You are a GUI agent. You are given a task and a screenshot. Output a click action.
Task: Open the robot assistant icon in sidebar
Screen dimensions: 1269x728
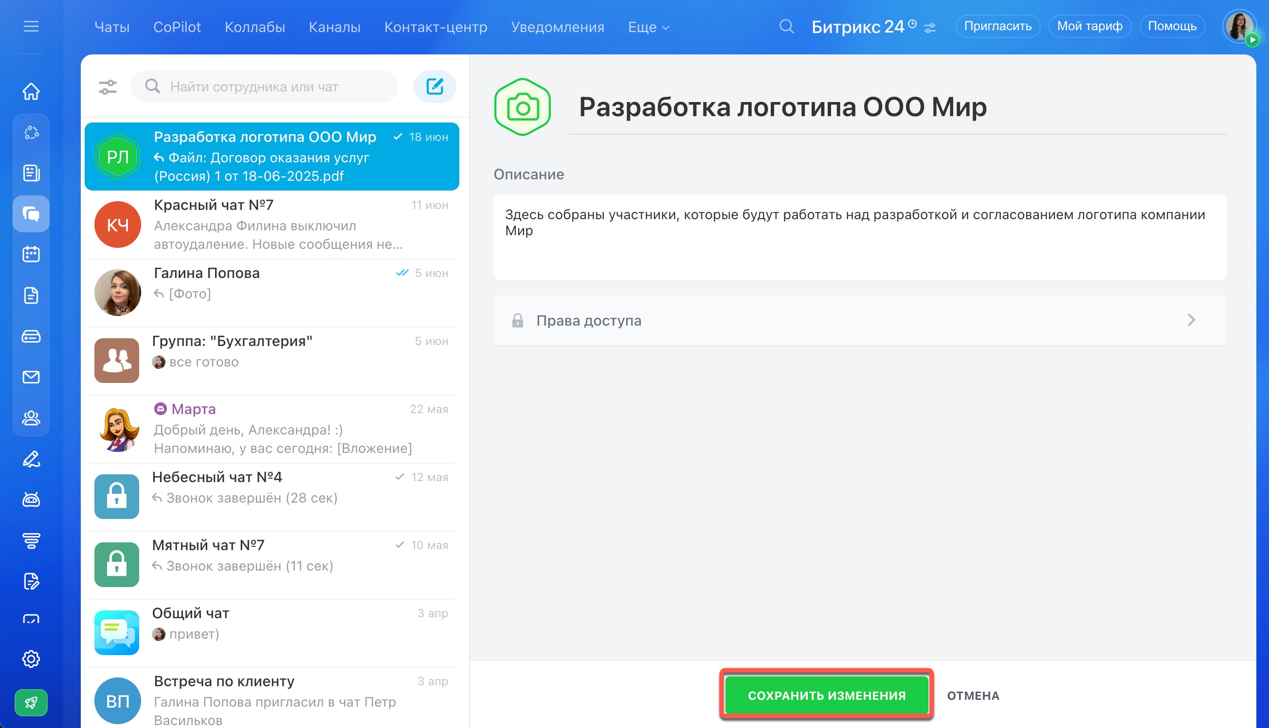(x=31, y=499)
